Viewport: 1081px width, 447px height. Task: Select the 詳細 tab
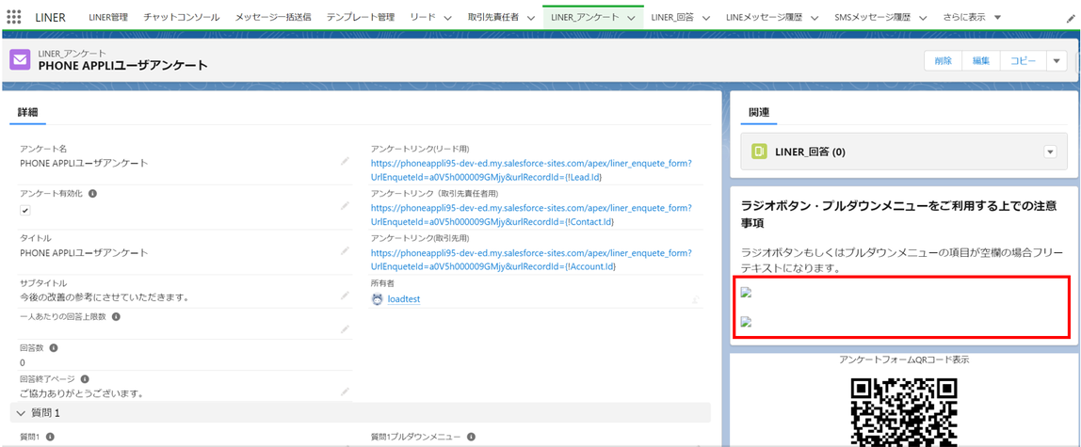pyautogui.click(x=27, y=112)
